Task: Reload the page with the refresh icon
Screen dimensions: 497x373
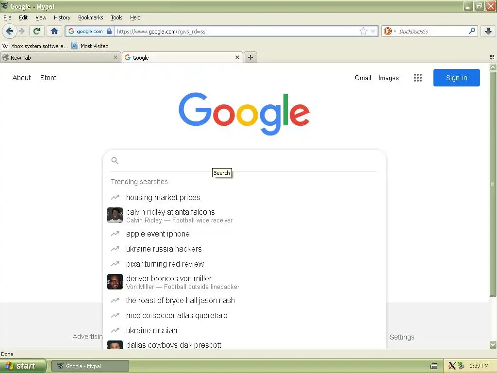Action: pyautogui.click(x=36, y=31)
